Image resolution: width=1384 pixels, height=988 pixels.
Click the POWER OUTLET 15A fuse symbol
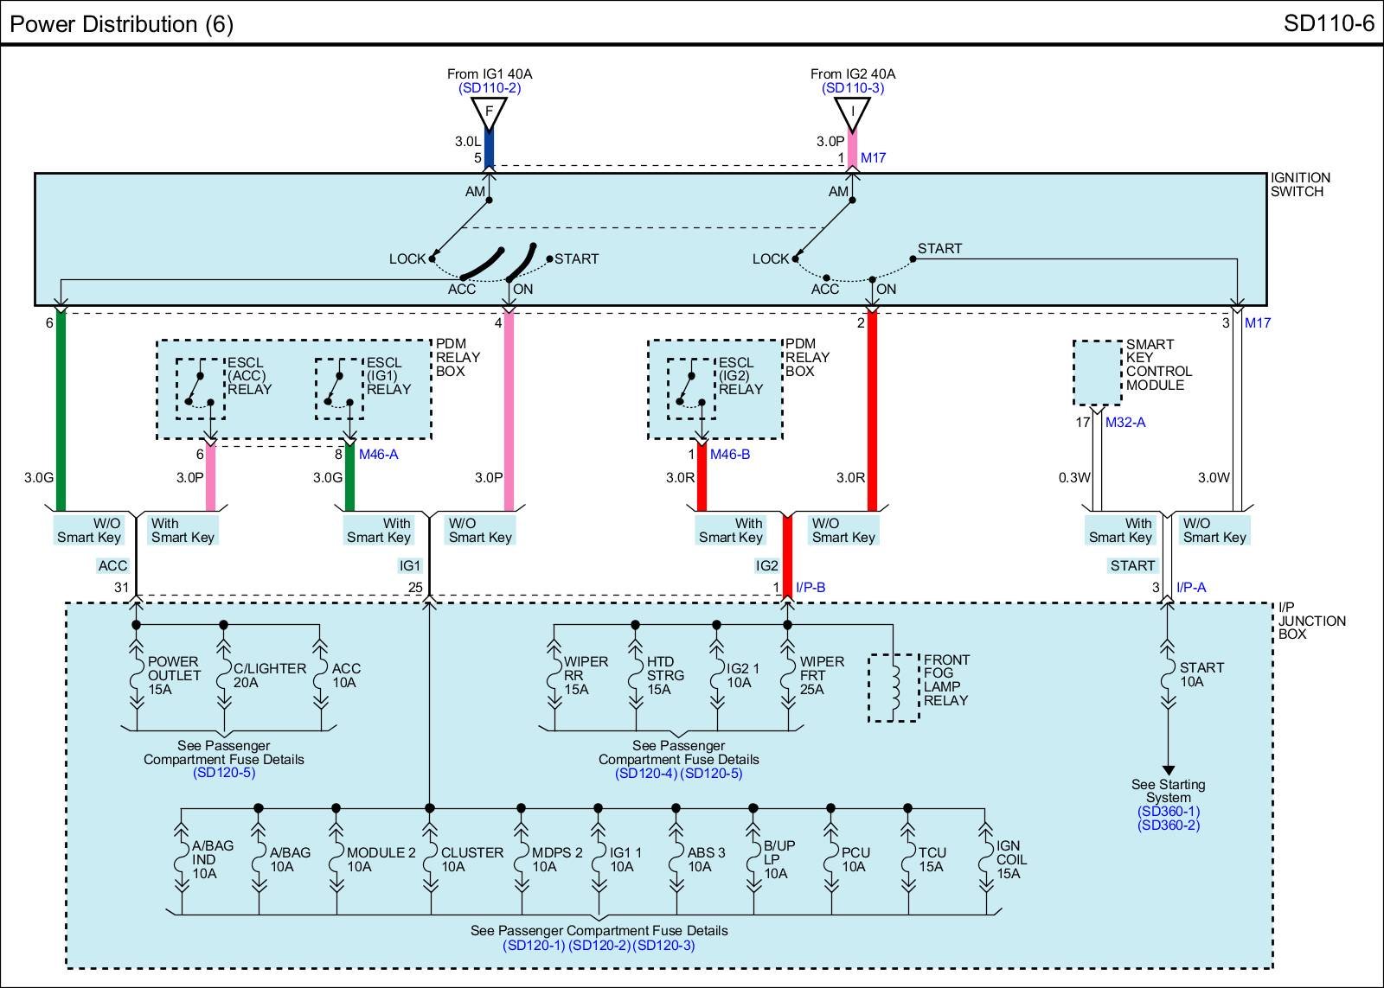[136, 675]
